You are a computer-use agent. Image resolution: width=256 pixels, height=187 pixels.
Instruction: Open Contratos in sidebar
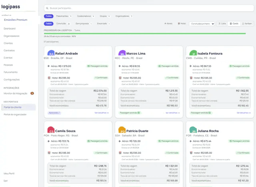[x=9, y=50]
